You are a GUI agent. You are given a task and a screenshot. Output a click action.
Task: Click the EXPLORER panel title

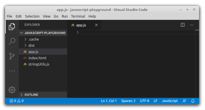(x=32, y=25)
